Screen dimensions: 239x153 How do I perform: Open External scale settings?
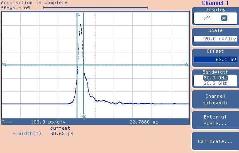[215, 120]
